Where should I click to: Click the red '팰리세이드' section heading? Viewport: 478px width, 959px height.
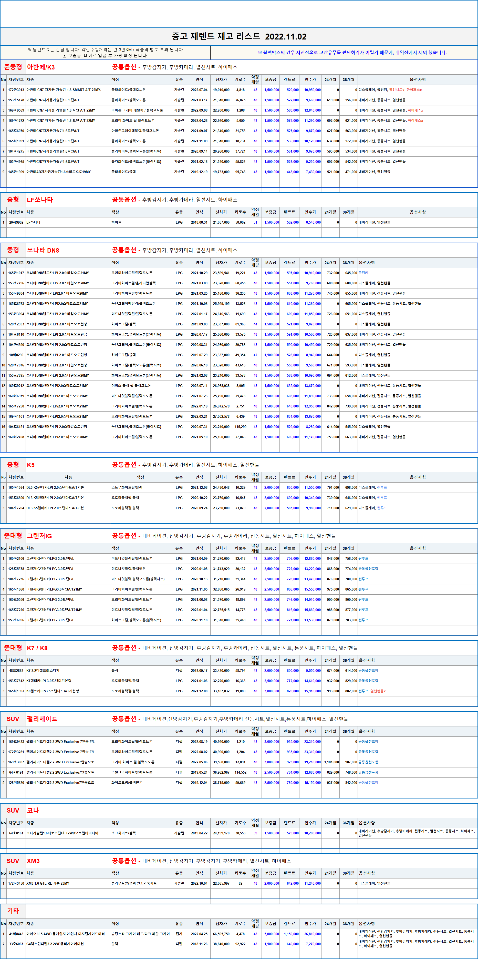point(42,719)
